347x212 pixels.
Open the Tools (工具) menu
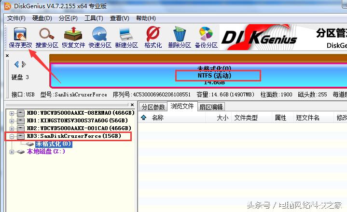[x=94, y=18]
